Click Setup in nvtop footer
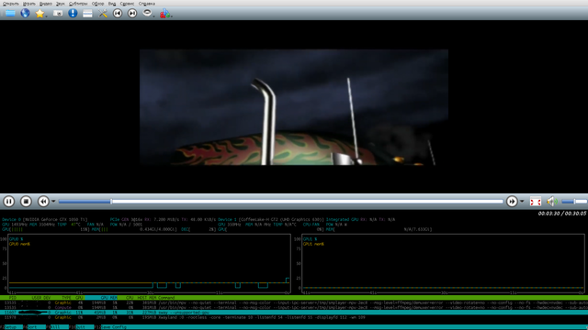This screenshot has width=588, height=330. 11,327
